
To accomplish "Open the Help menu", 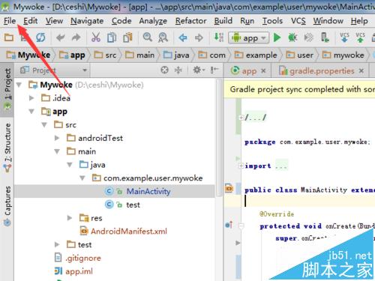I will pos(359,21).
